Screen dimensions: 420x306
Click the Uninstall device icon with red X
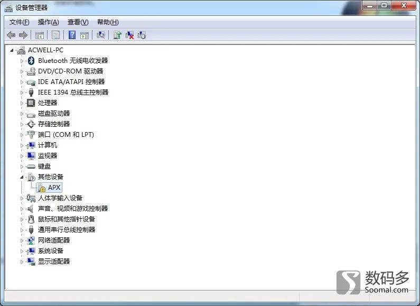click(129, 35)
